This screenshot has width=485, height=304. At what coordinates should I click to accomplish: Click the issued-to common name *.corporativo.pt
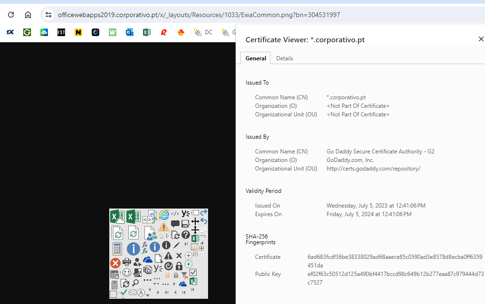click(346, 97)
